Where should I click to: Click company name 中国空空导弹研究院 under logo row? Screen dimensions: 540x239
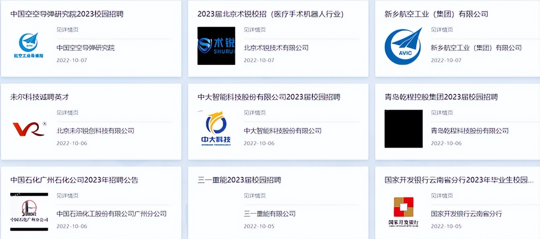[86, 48]
